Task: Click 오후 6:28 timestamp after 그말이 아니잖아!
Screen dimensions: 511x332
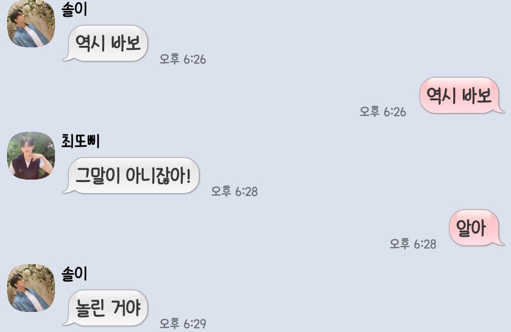Action: tap(234, 191)
